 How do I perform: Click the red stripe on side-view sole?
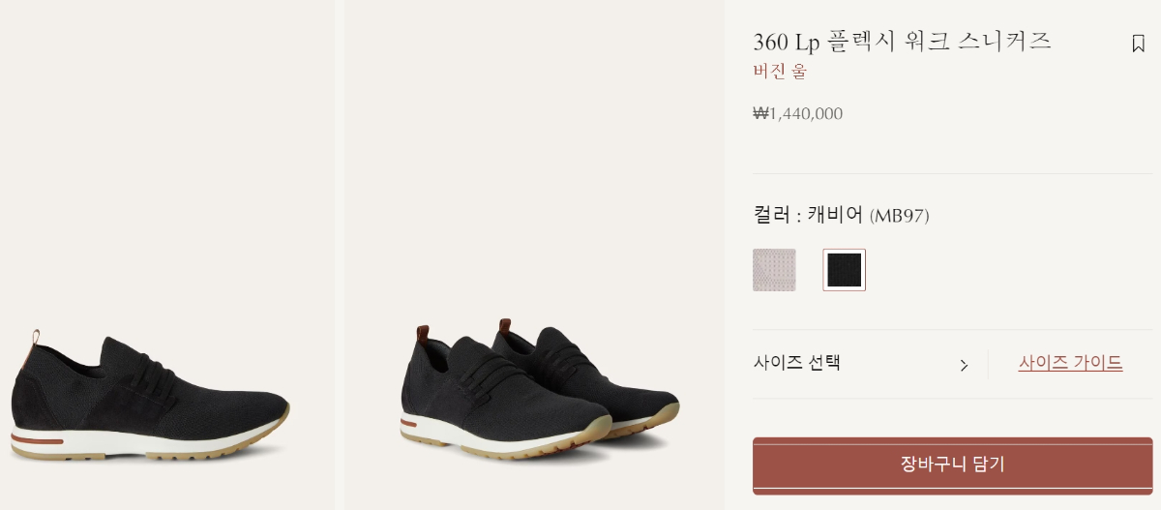[37, 440]
